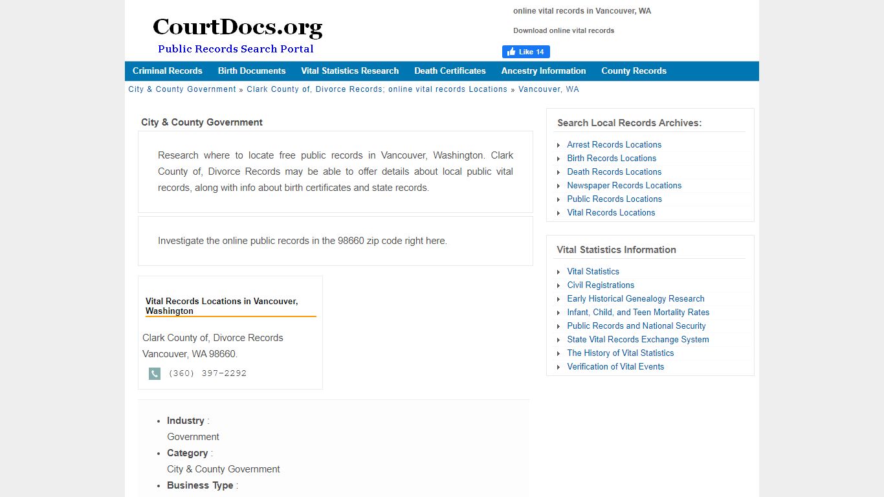Image resolution: width=884 pixels, height=497 pixels.
Task: Click the arrow bullet beside Verification of Vital Events
Action: 558,367
